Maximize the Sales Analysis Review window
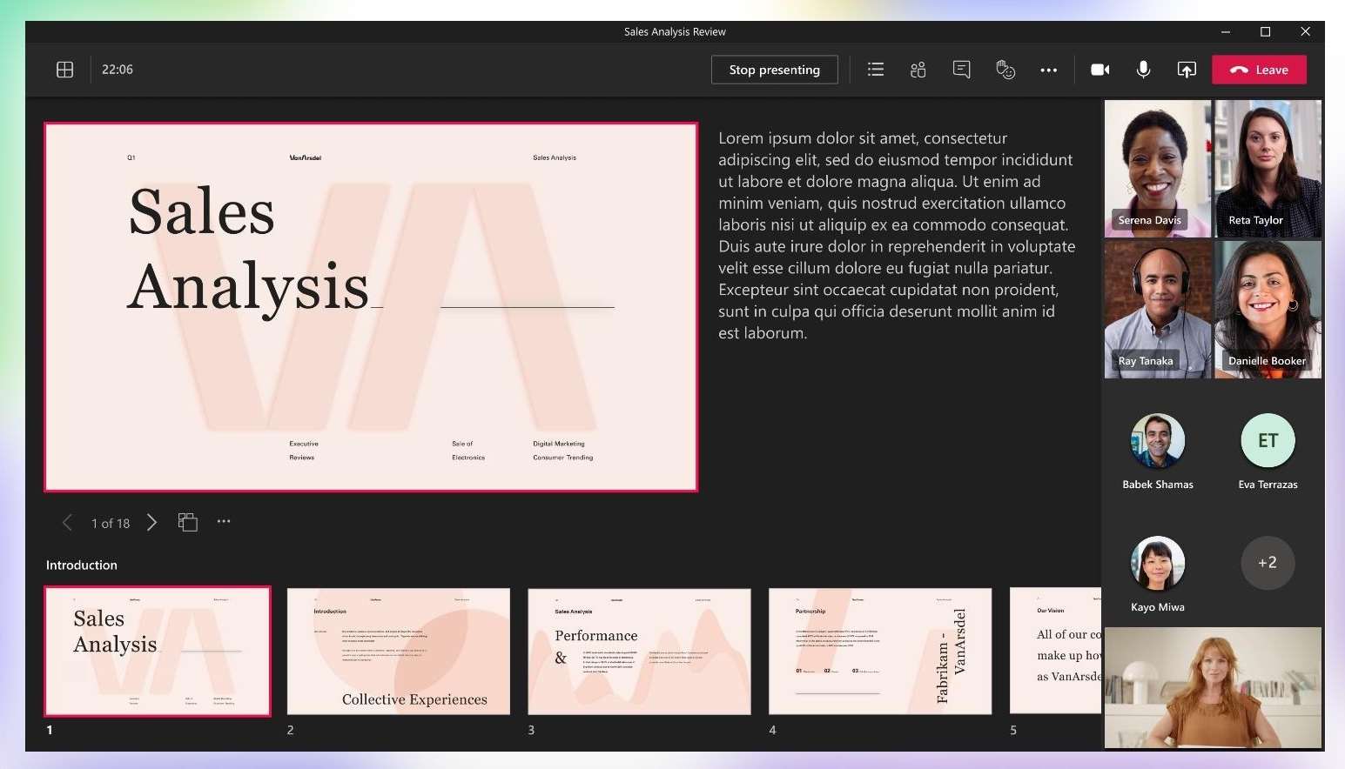Viewport: 1345px width, 769px height. point(1266,31)
